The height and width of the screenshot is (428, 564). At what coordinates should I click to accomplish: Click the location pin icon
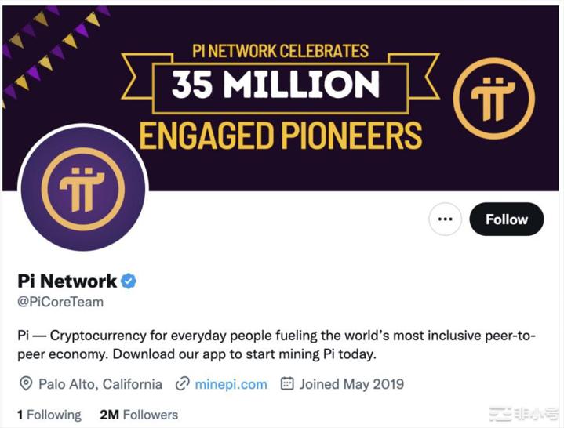[x=25, y=384]
